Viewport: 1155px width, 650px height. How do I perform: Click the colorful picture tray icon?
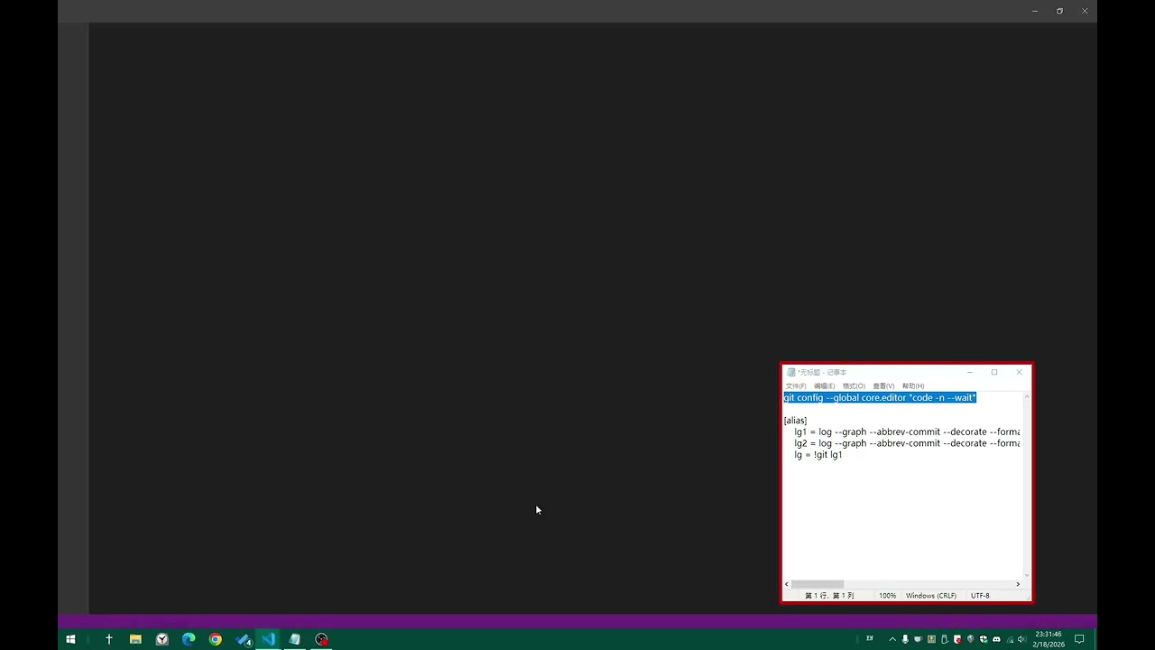point(931,639)
